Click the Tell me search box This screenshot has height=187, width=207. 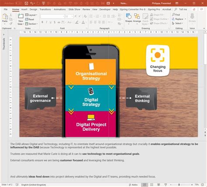click(x=181, y=9)
